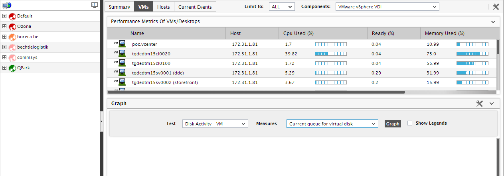Click the 0.29 ready value

(x=376, y=73)
